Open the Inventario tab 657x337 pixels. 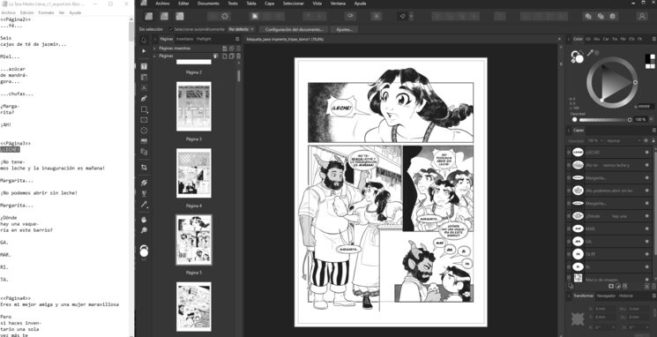tap(185, 39)
